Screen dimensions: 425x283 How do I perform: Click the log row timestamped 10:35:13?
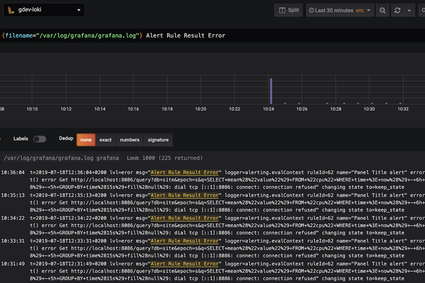click(212, 202)
